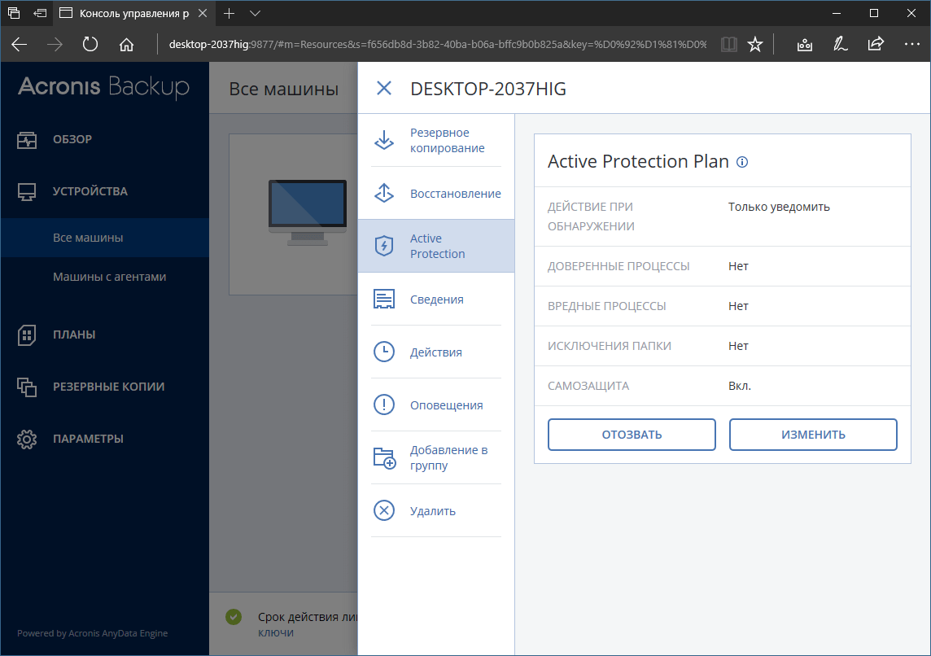Open the Обзор overview section
Viewport: 931px width, 656px height.
[x=72, y=139]
